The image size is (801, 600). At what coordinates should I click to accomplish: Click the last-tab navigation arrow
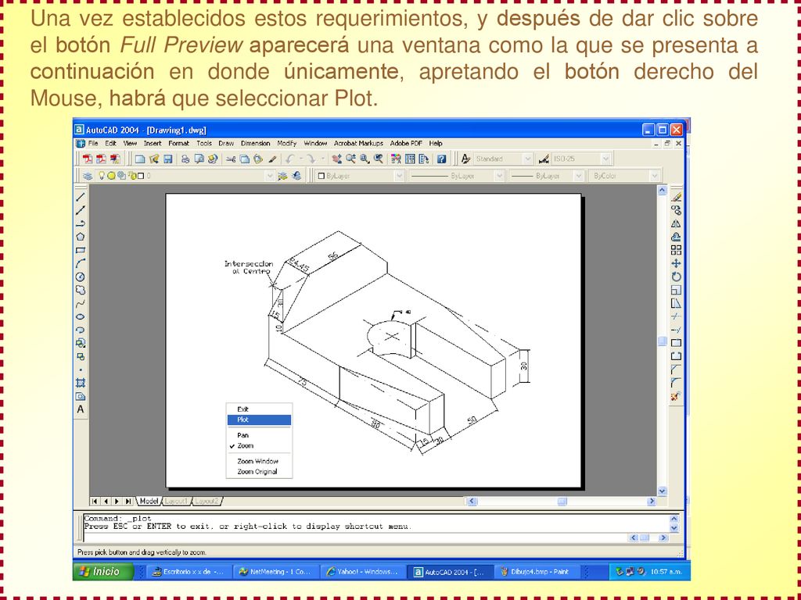[x=129, y=502]
